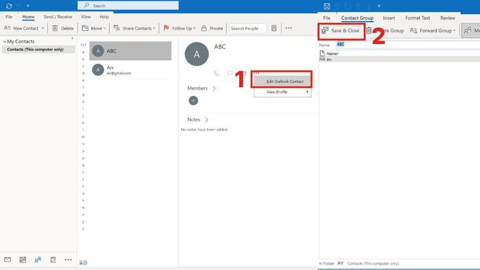Switch to People in navigation bar
This screenshot has height=270, width=480.
[38, 260]
